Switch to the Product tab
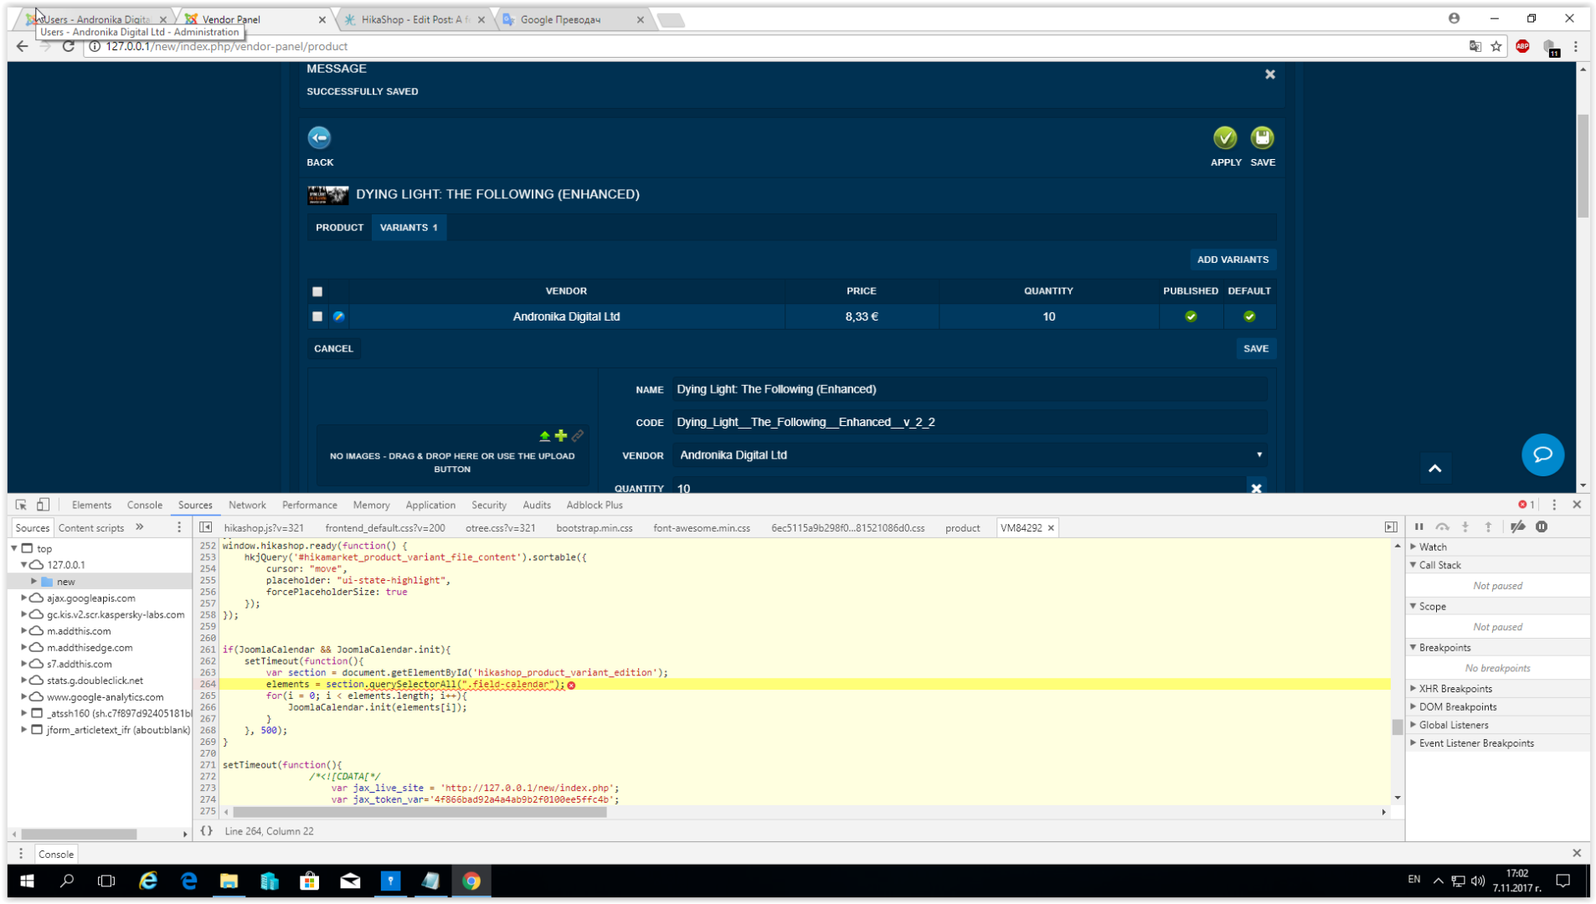This screenshot has height=904, width=1596. click(339, 228)
